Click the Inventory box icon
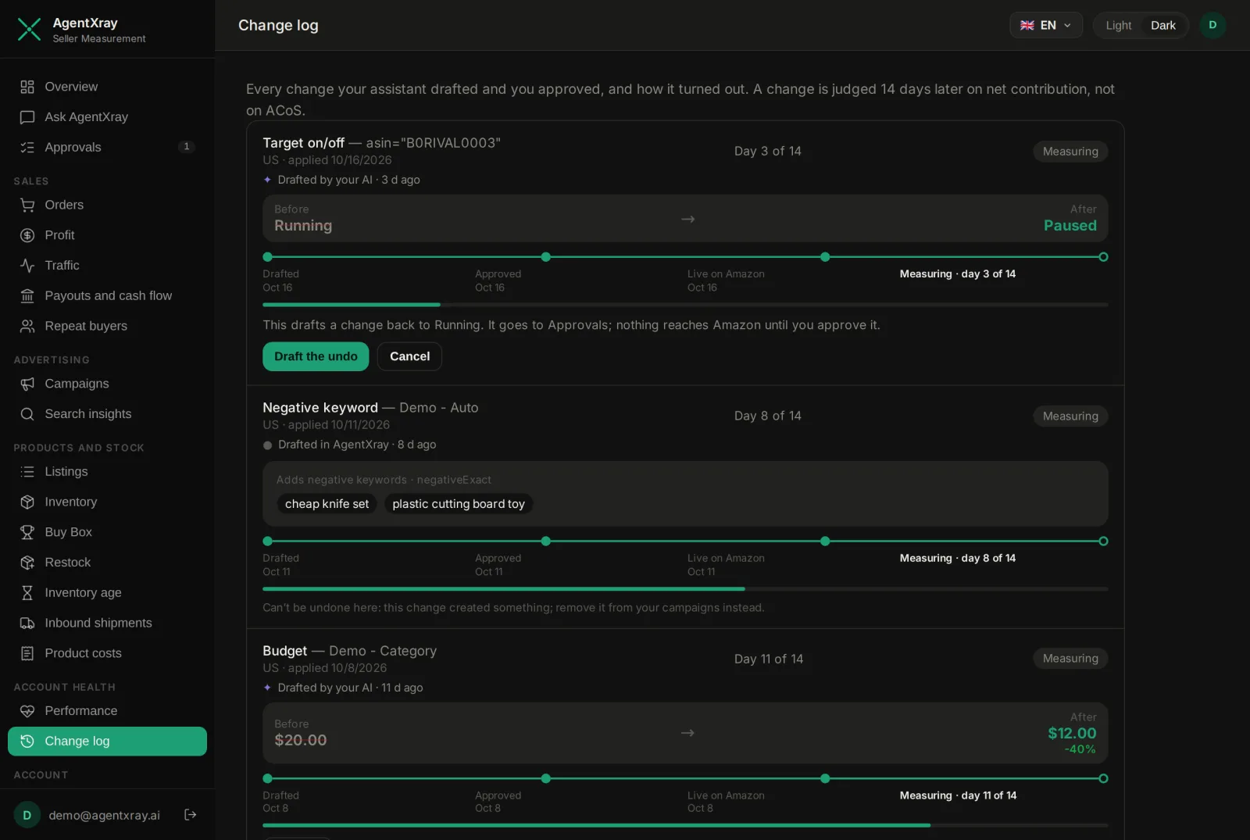The width and height of the screenshot is (1250, 840). tap(27, 502)
